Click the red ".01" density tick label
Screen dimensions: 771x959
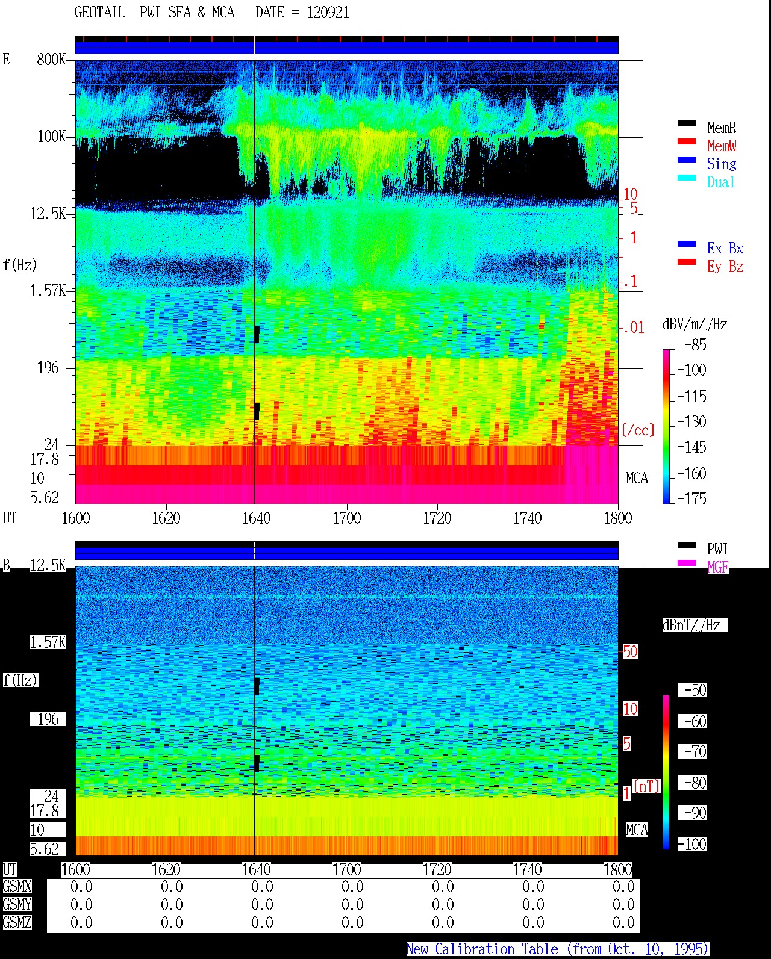634,328
